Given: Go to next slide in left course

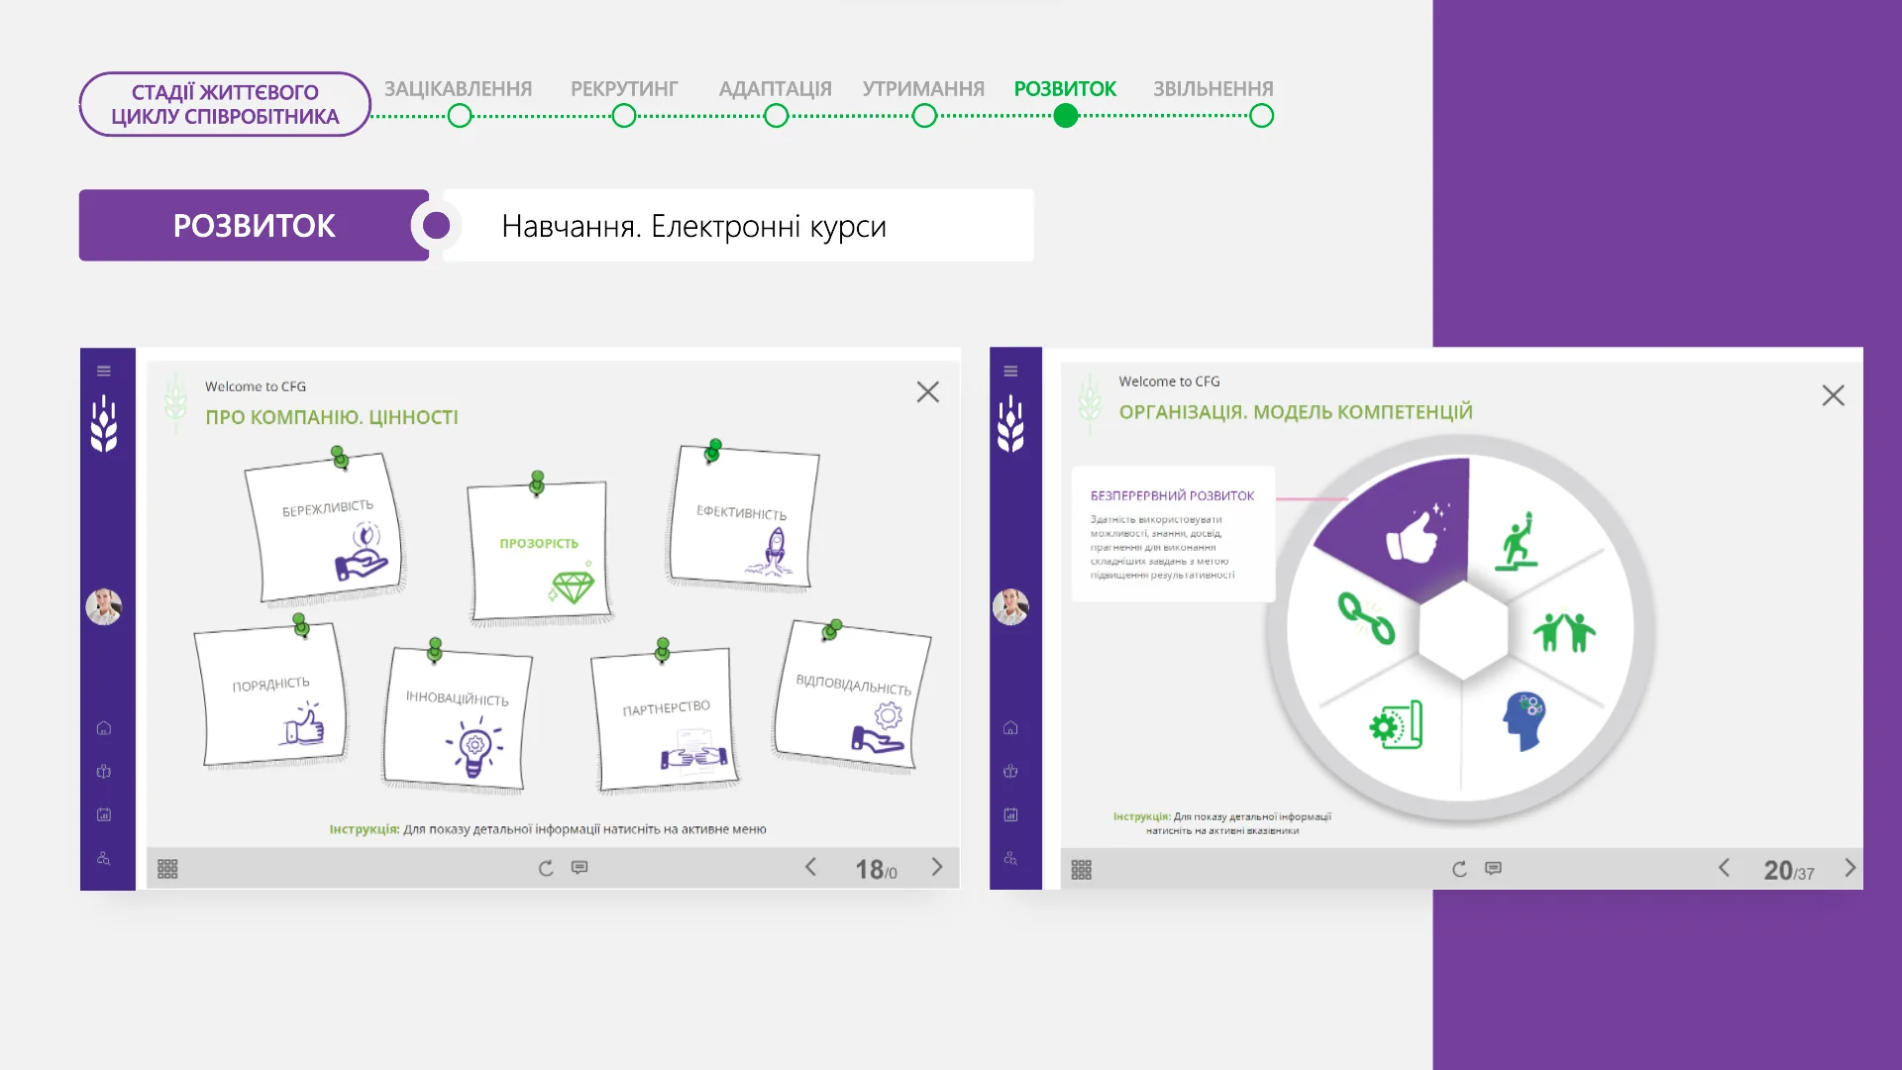Looking at the screenshot, I should pos(937,868).
